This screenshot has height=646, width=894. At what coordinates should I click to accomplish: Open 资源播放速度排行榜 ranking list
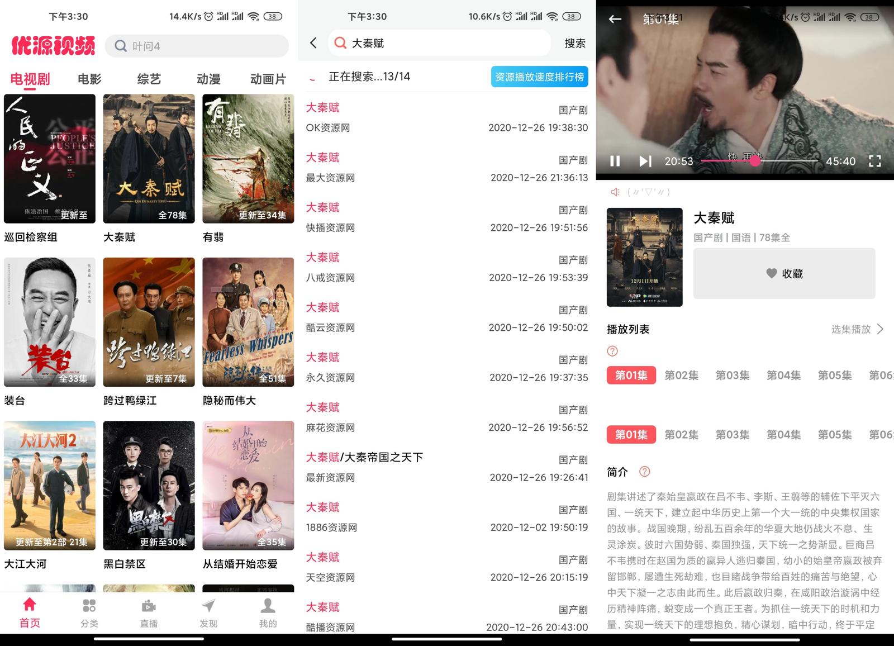[x=539, y=77]
